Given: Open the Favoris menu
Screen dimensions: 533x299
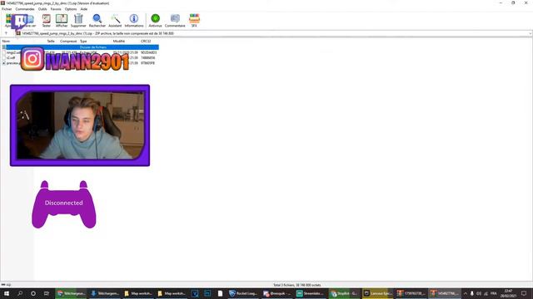Looking at the screenshot, I should click(x=56, y=9).
